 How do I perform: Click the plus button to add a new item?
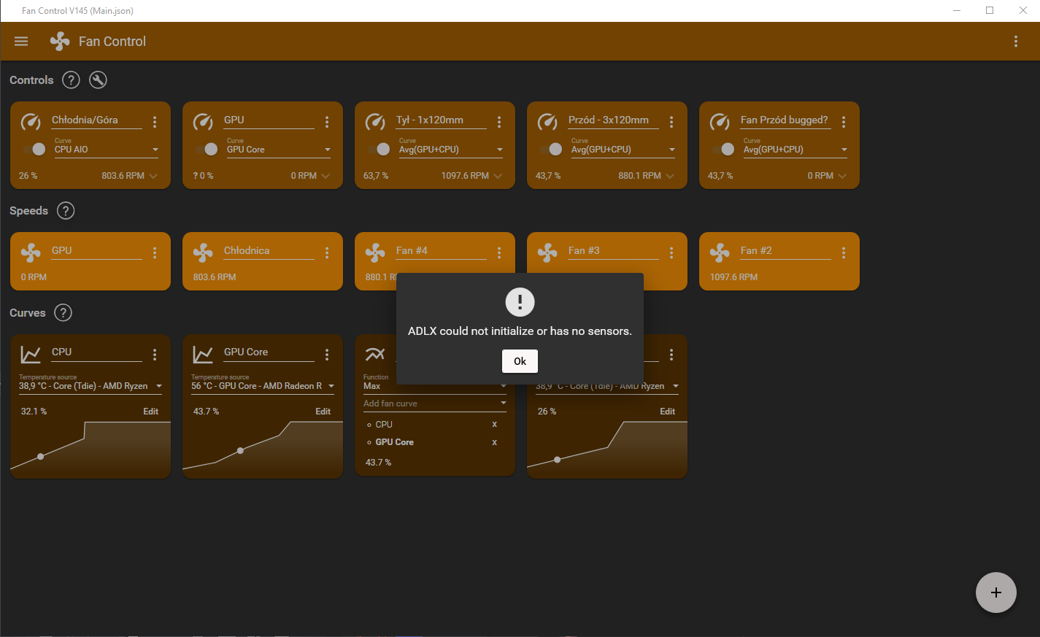pos(995,592)
